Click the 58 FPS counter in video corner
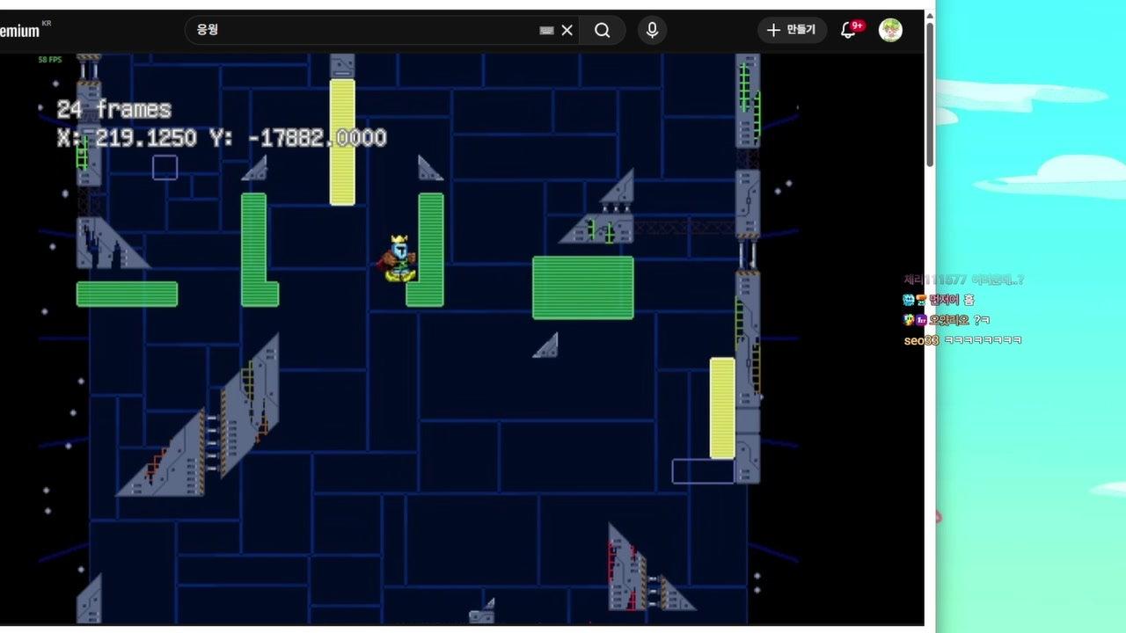Viewport: 1126px width, 633px height. tap(50, 60)
